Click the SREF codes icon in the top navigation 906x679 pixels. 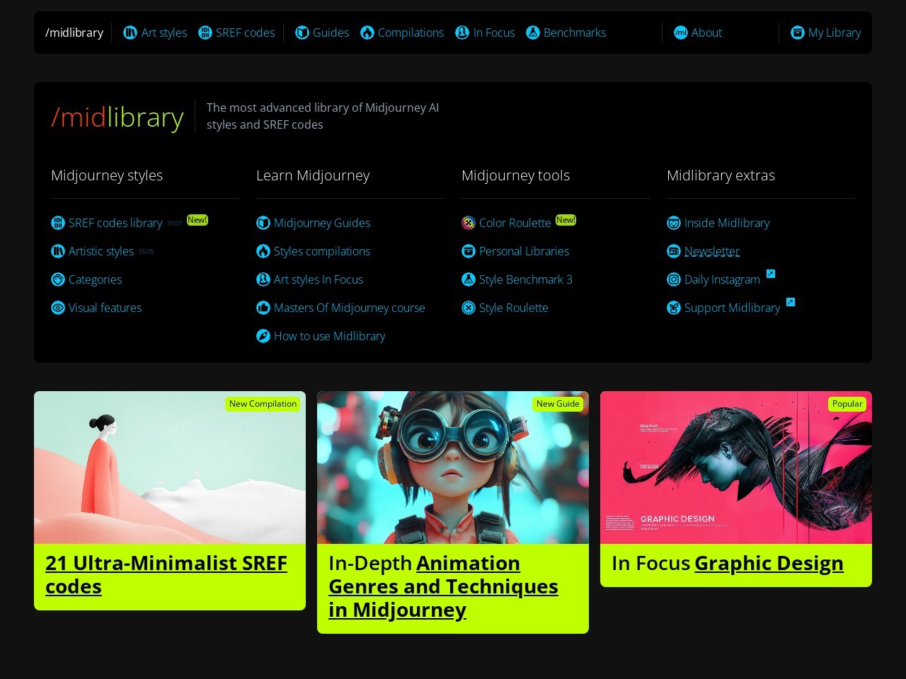(x=205, y=33)
